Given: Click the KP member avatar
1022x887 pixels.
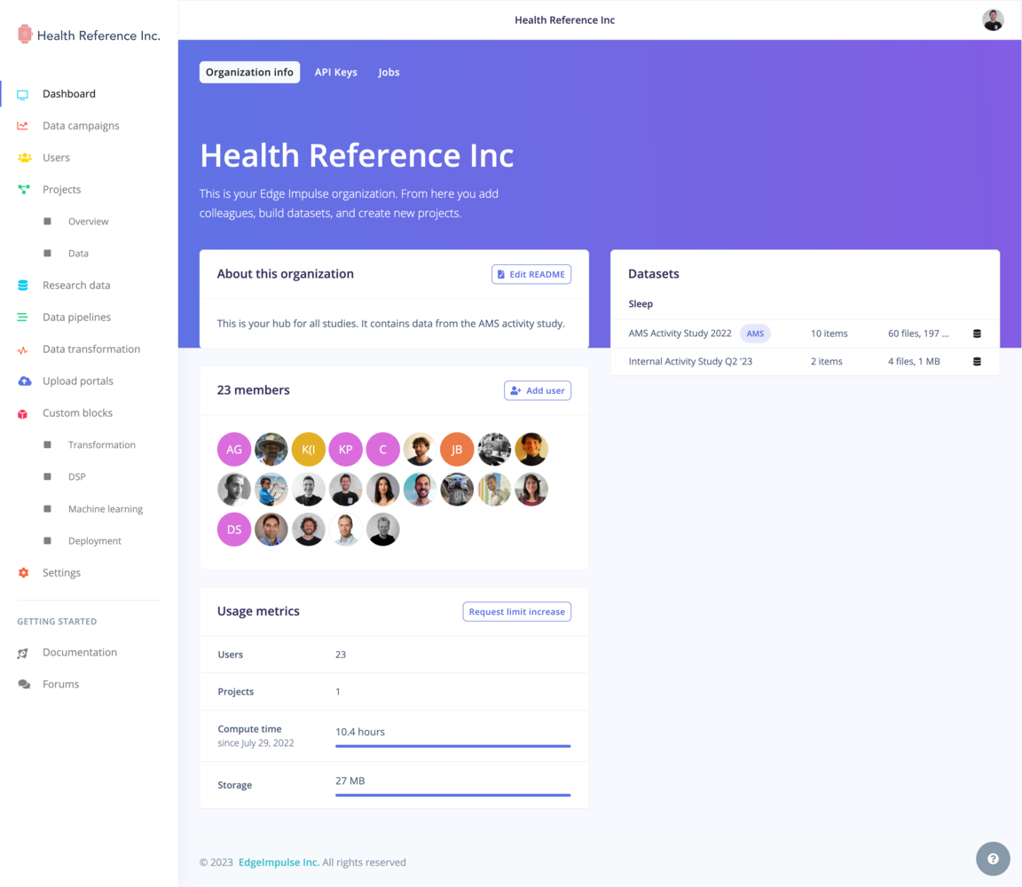Looking at the screenshot, I should click(x=345, y=449).
